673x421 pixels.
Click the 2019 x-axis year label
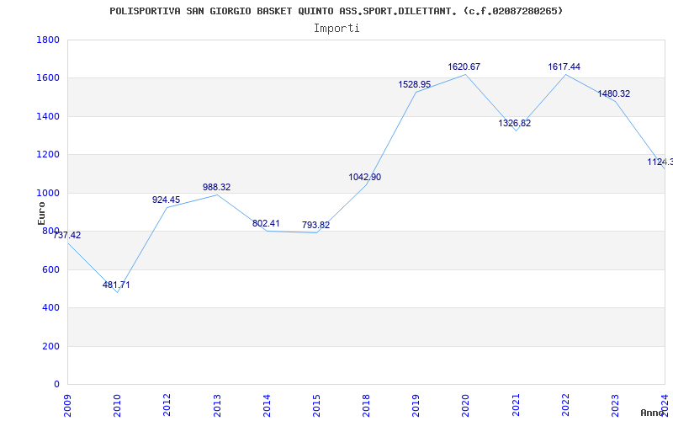[416, 405]
